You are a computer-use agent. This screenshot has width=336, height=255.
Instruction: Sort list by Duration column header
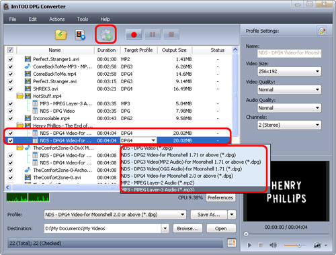point(107,50)
